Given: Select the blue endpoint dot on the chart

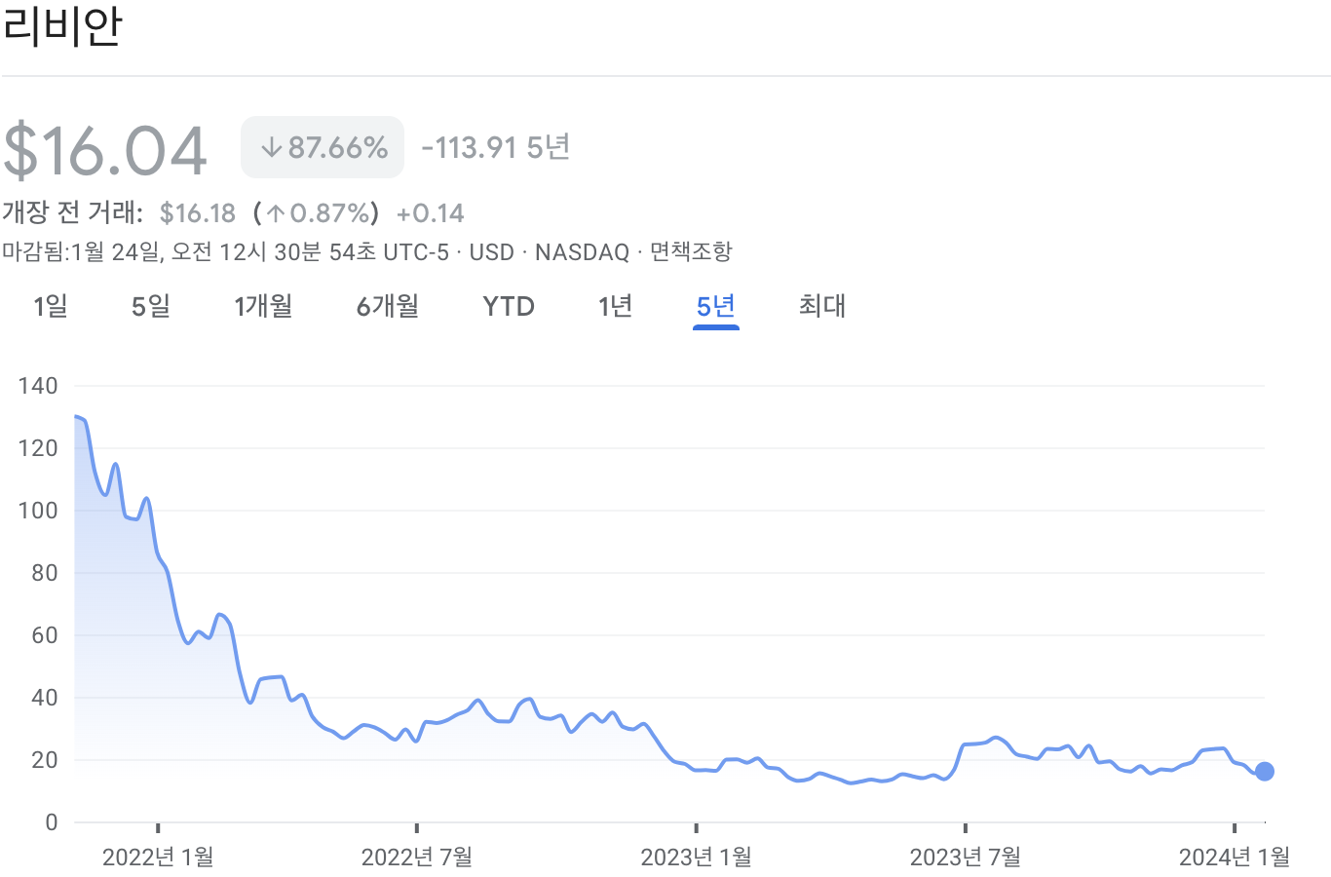Looking at the screenshot, I should click(x=1263, y=771).
